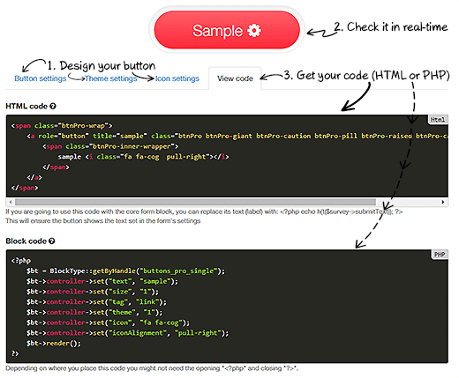Image resolution: width=459 pixels, height=378 pixels.
Task: Click the 'BlockType::getByHandle' PHP line
Action: [x=125, y=271]
